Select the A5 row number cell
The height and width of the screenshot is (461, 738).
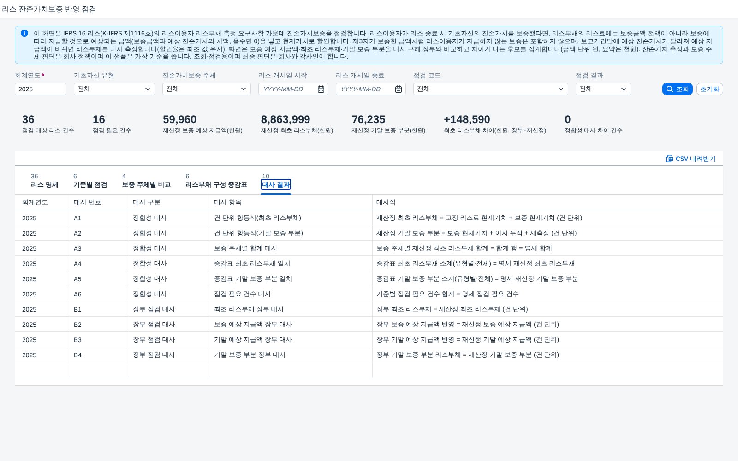99,279
